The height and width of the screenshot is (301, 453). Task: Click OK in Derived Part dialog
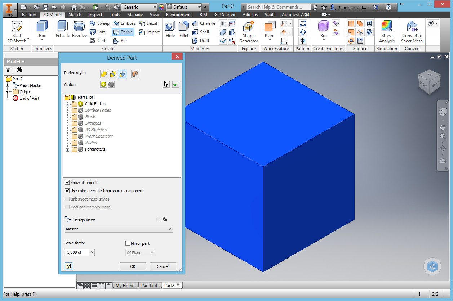pyautogui.click(x=133, y=266)
